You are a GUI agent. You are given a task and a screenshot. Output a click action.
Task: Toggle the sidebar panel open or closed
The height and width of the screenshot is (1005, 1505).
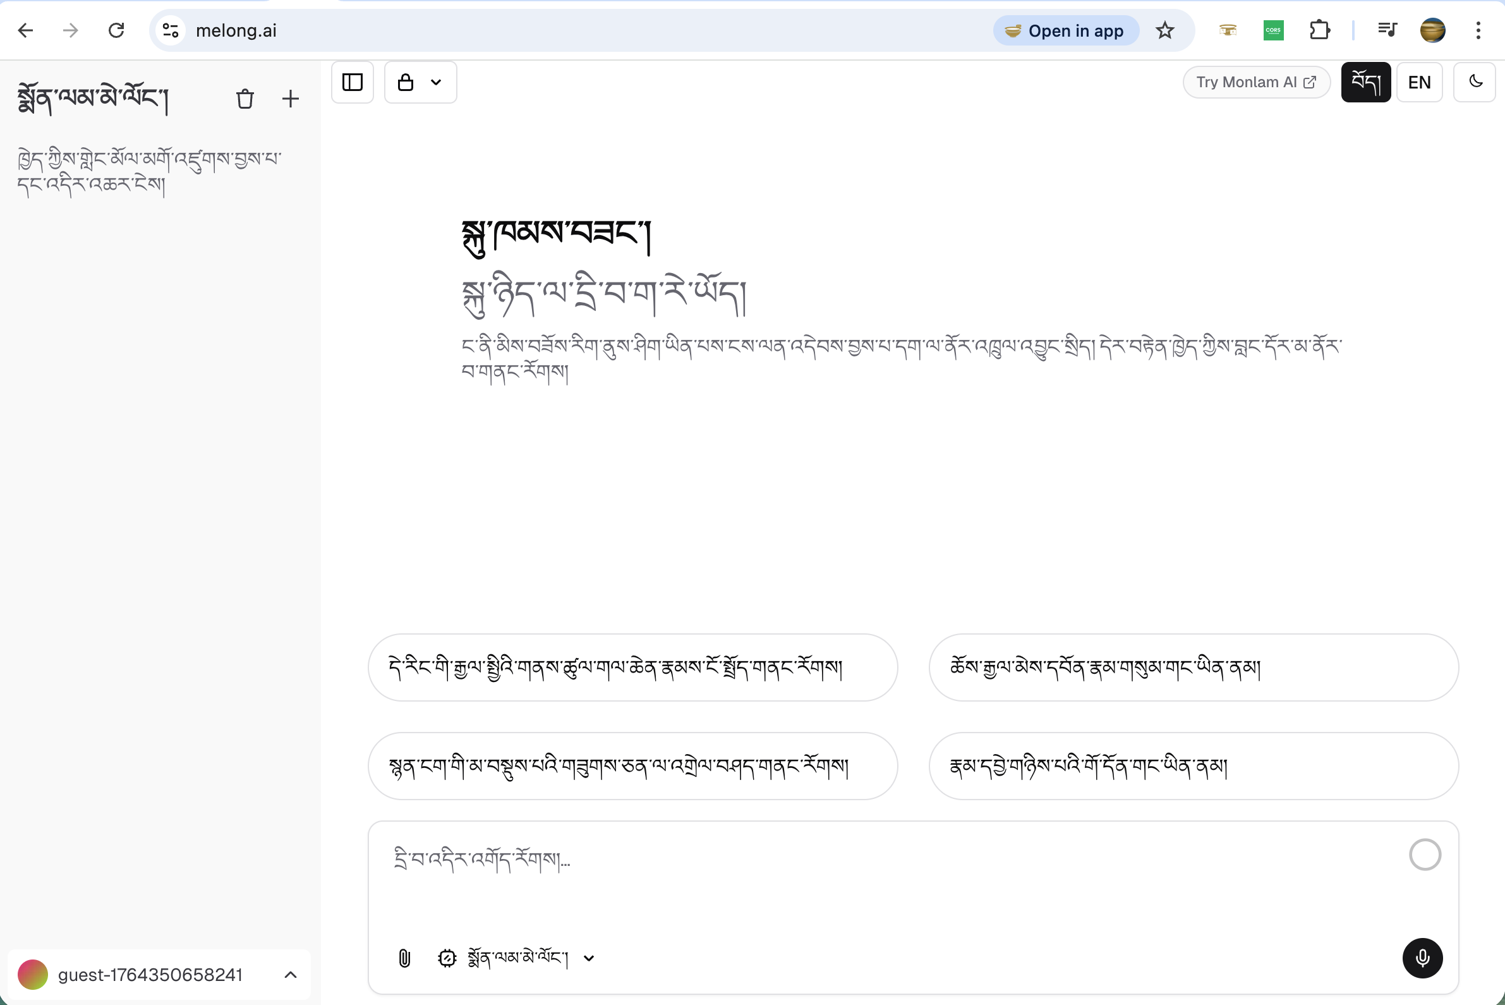[352, 82]
